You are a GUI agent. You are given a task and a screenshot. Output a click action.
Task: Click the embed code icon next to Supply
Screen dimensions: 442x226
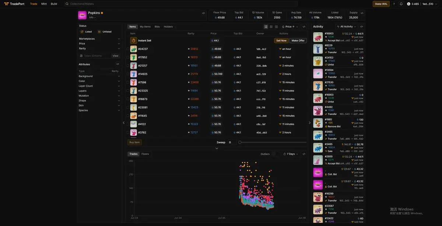tap(362, 13)
